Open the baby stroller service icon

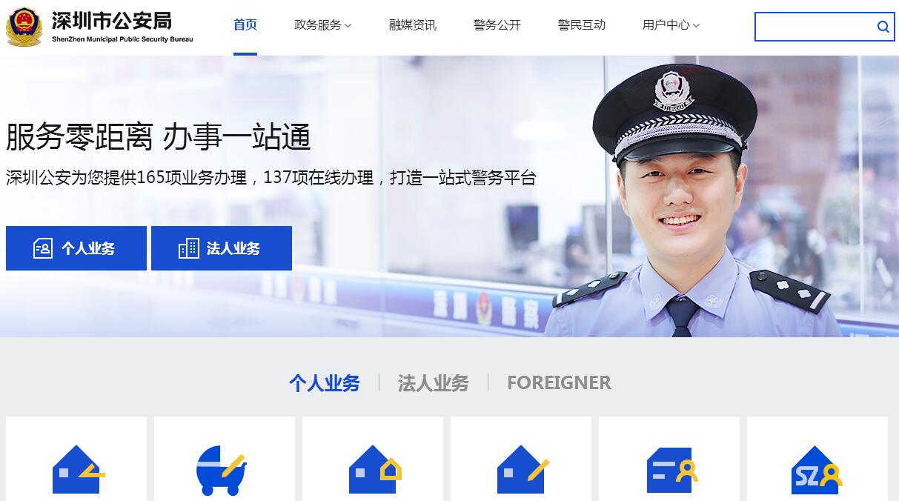point(221,470)
